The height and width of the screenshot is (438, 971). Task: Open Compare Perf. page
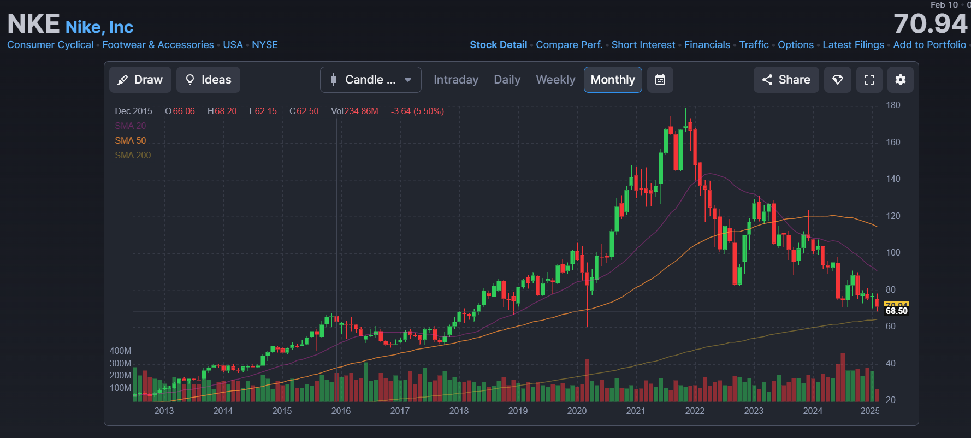[569, 45]
